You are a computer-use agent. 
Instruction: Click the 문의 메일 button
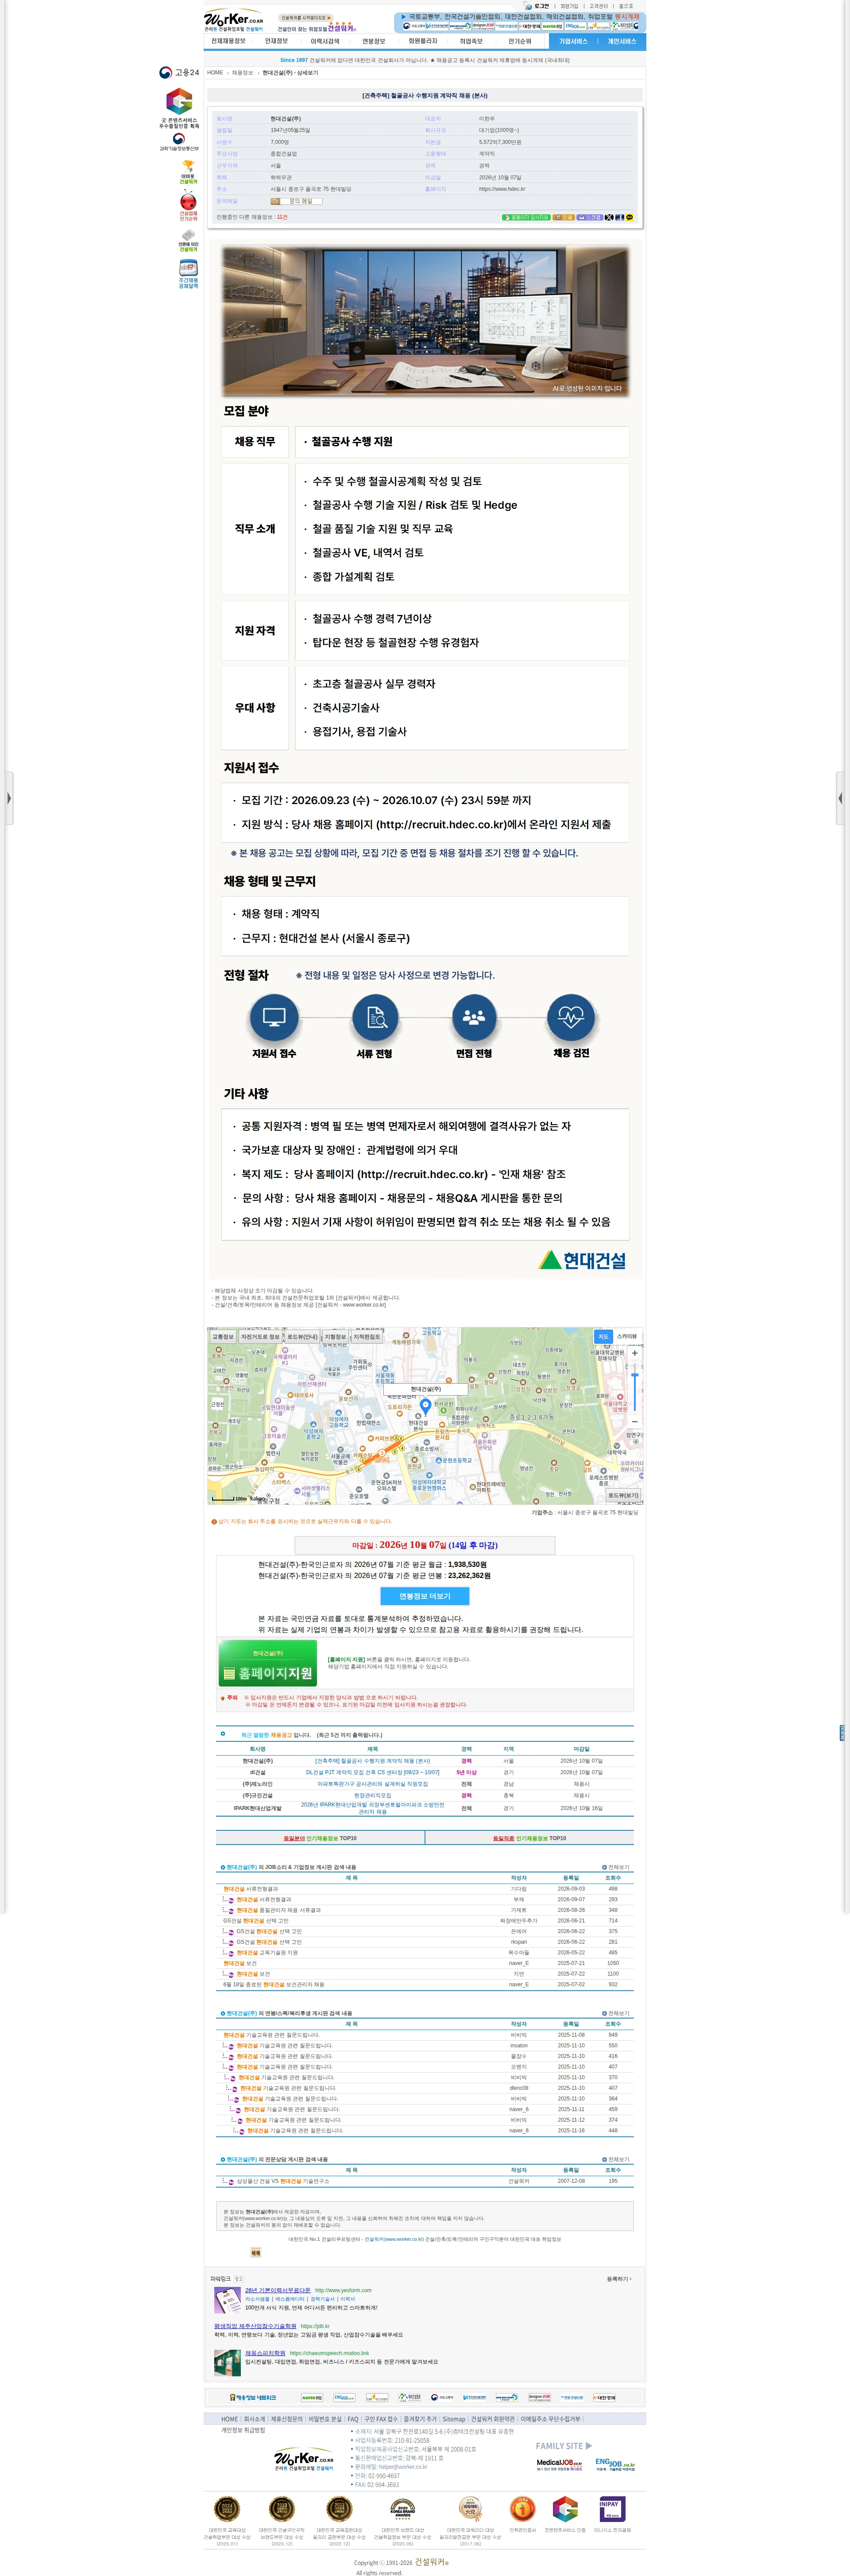click(296, 201)
